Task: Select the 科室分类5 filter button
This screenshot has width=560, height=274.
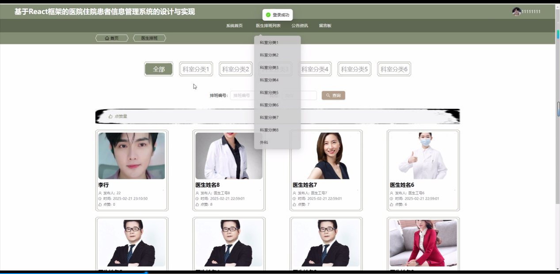Action: point(354,69)
